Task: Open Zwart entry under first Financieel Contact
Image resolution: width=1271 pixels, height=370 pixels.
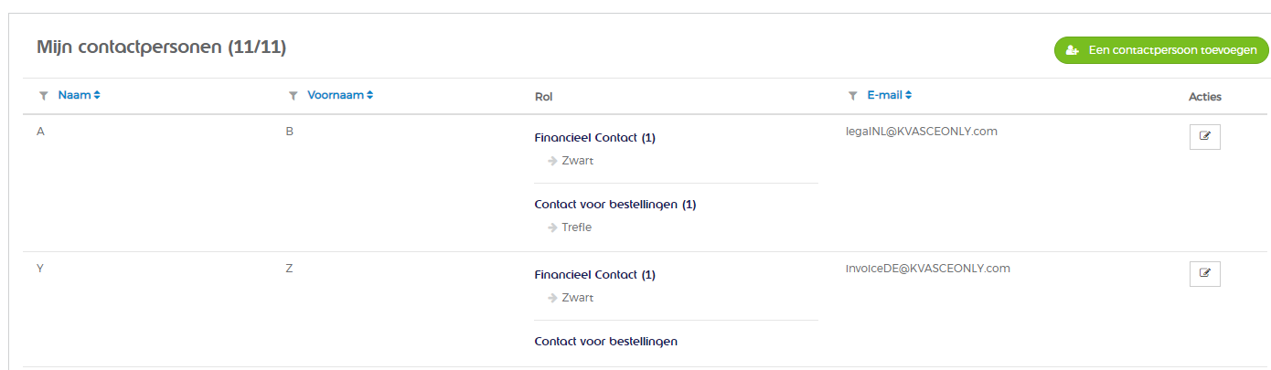Action: 577,161
